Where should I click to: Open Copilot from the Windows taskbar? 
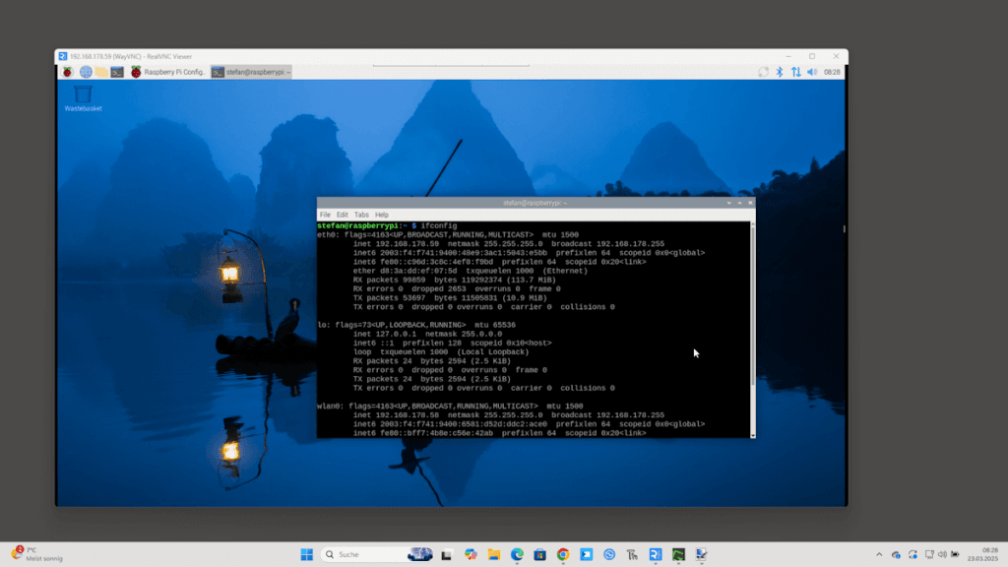[x=470, y=554]
